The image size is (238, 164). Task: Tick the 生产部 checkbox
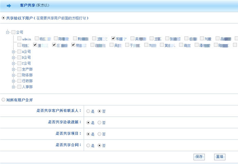(19, 69)
